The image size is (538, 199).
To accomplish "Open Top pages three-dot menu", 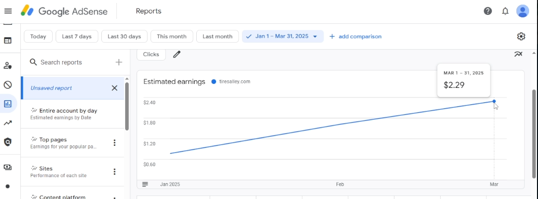I will [115, 143].
